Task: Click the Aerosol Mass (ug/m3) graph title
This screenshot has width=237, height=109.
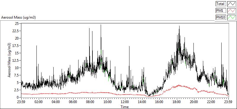Action: (x=18, y=17)
